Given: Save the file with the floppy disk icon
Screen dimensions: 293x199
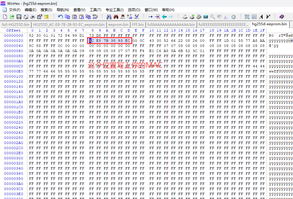Looking at the screenshot, I should [19, 17].
